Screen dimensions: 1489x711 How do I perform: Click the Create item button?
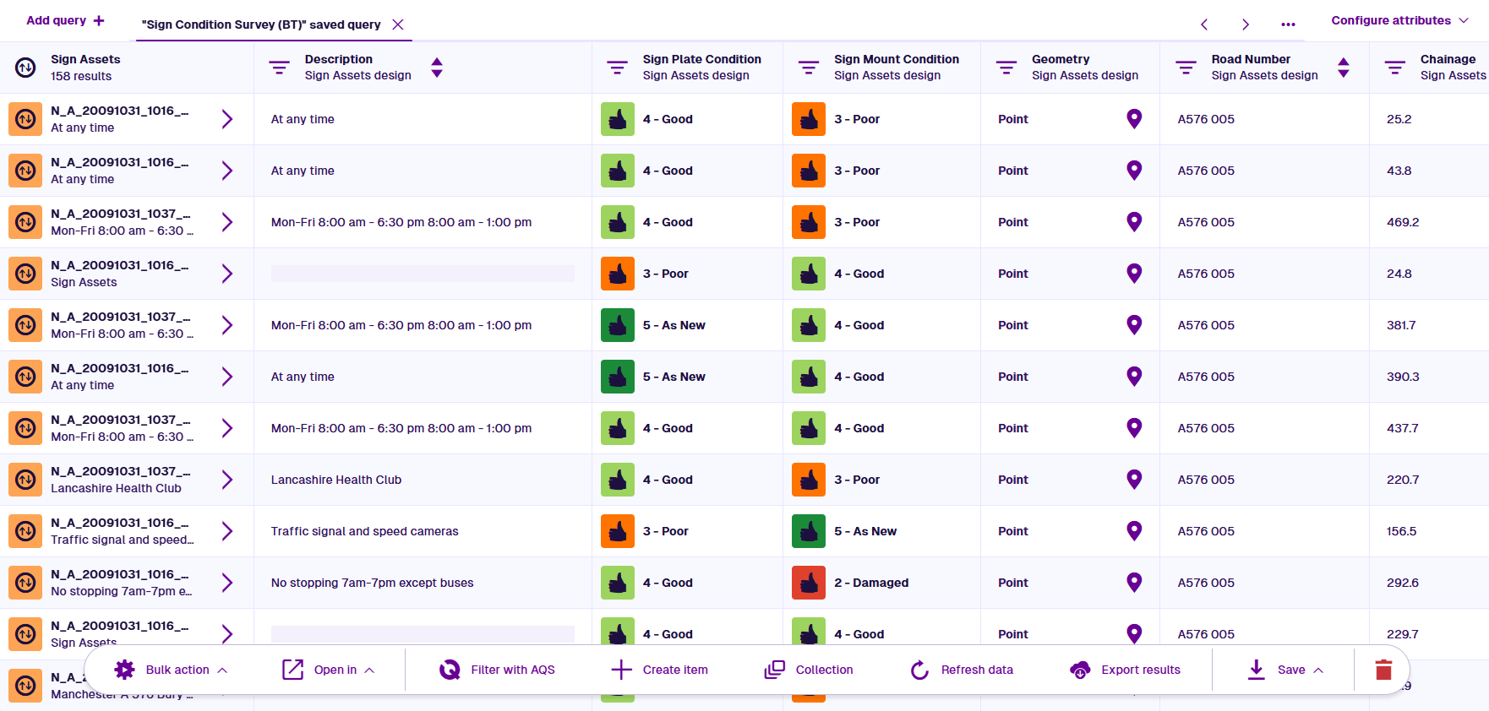pyautogui.click(x=660, y=670)
